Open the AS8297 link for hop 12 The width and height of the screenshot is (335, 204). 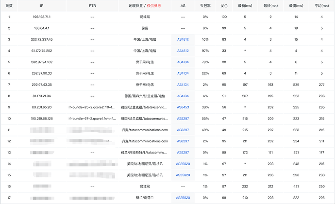[183, 141]
